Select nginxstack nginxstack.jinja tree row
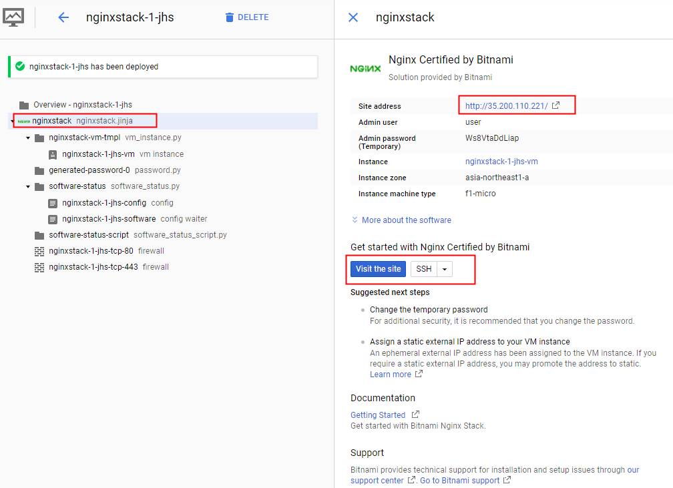This screenshot has width=673, height=488. (x=163, y=121)
